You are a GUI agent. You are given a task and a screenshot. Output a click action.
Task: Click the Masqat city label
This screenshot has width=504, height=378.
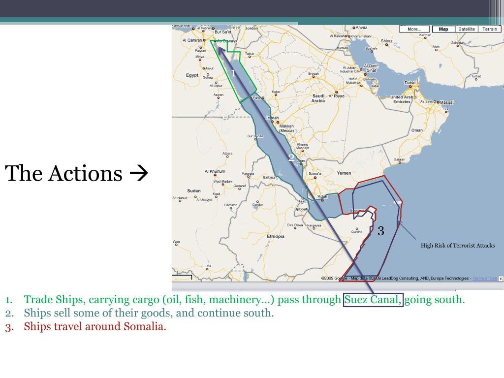447,102
